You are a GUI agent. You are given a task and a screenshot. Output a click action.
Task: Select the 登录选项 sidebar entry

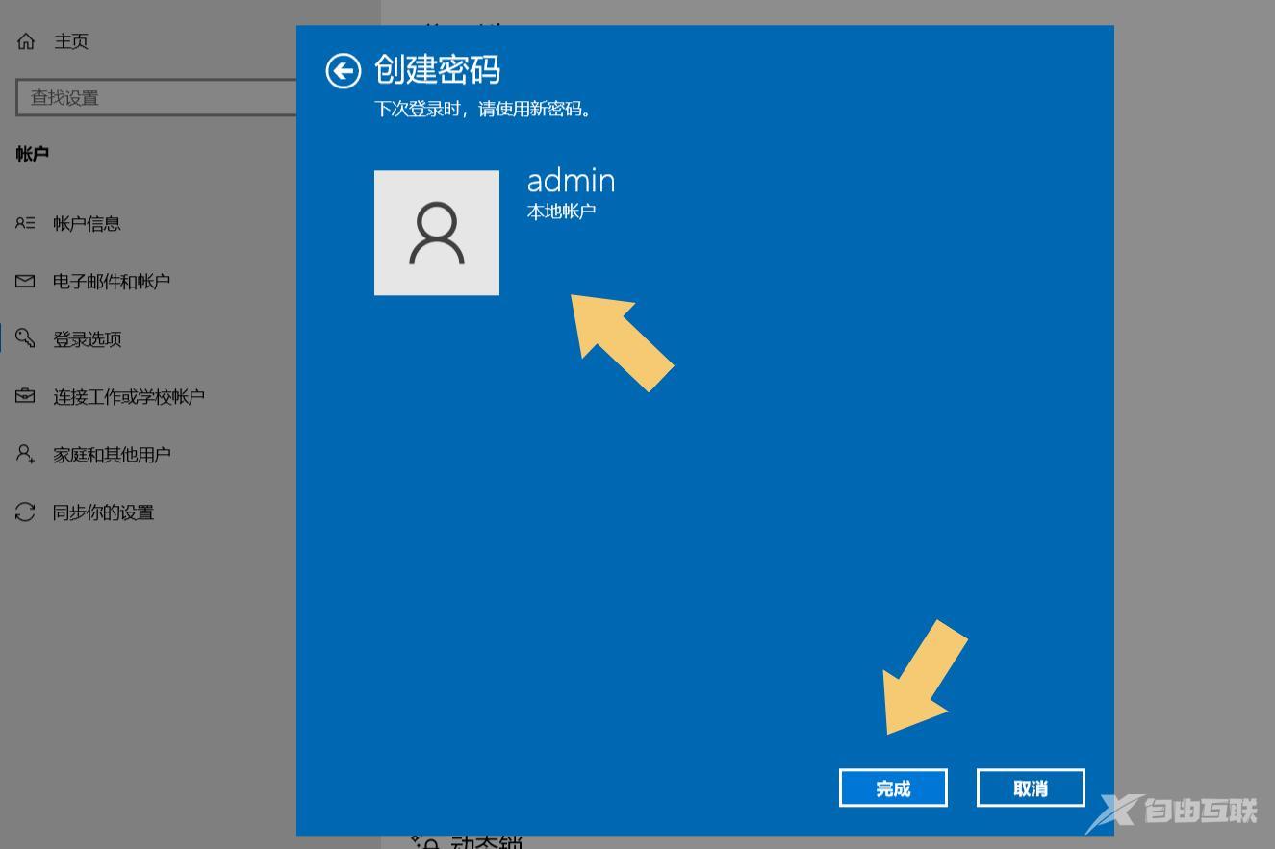pyautogui.click(x=88, y=338)
